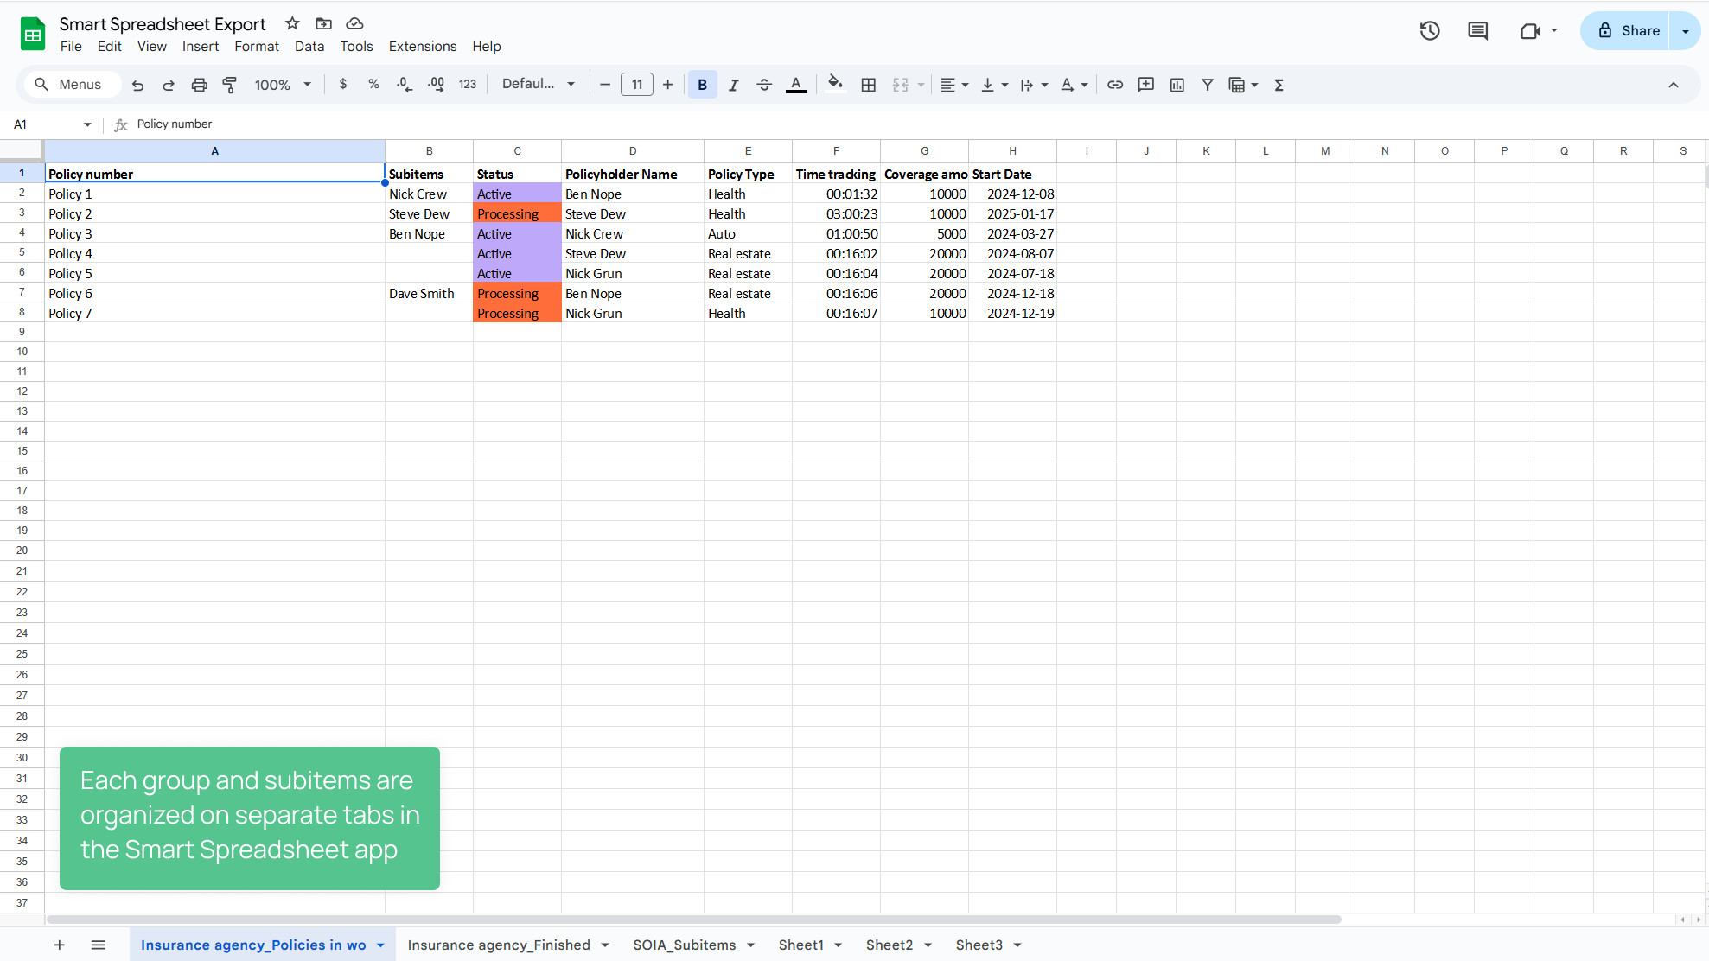This screenshot has width=1709, height=961.
Task: Click the strikethrough text icon
Action: tap(764, 85)
